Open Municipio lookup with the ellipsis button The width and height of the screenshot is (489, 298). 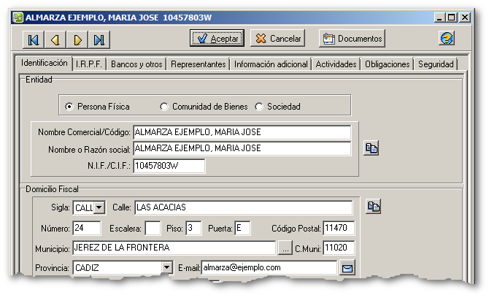click(285, 248)
